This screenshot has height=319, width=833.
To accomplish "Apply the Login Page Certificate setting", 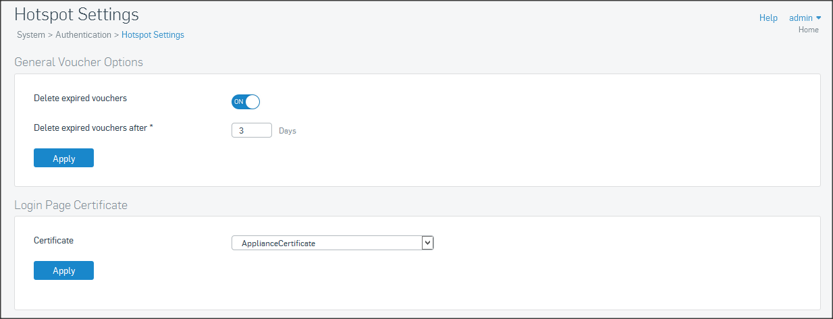I will coord(63,270).
